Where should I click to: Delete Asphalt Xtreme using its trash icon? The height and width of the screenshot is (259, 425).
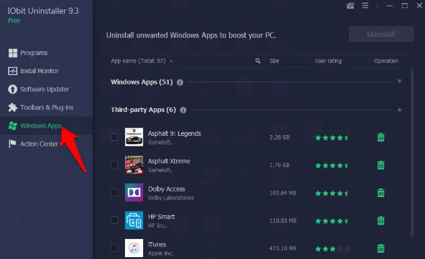[381, 165]
